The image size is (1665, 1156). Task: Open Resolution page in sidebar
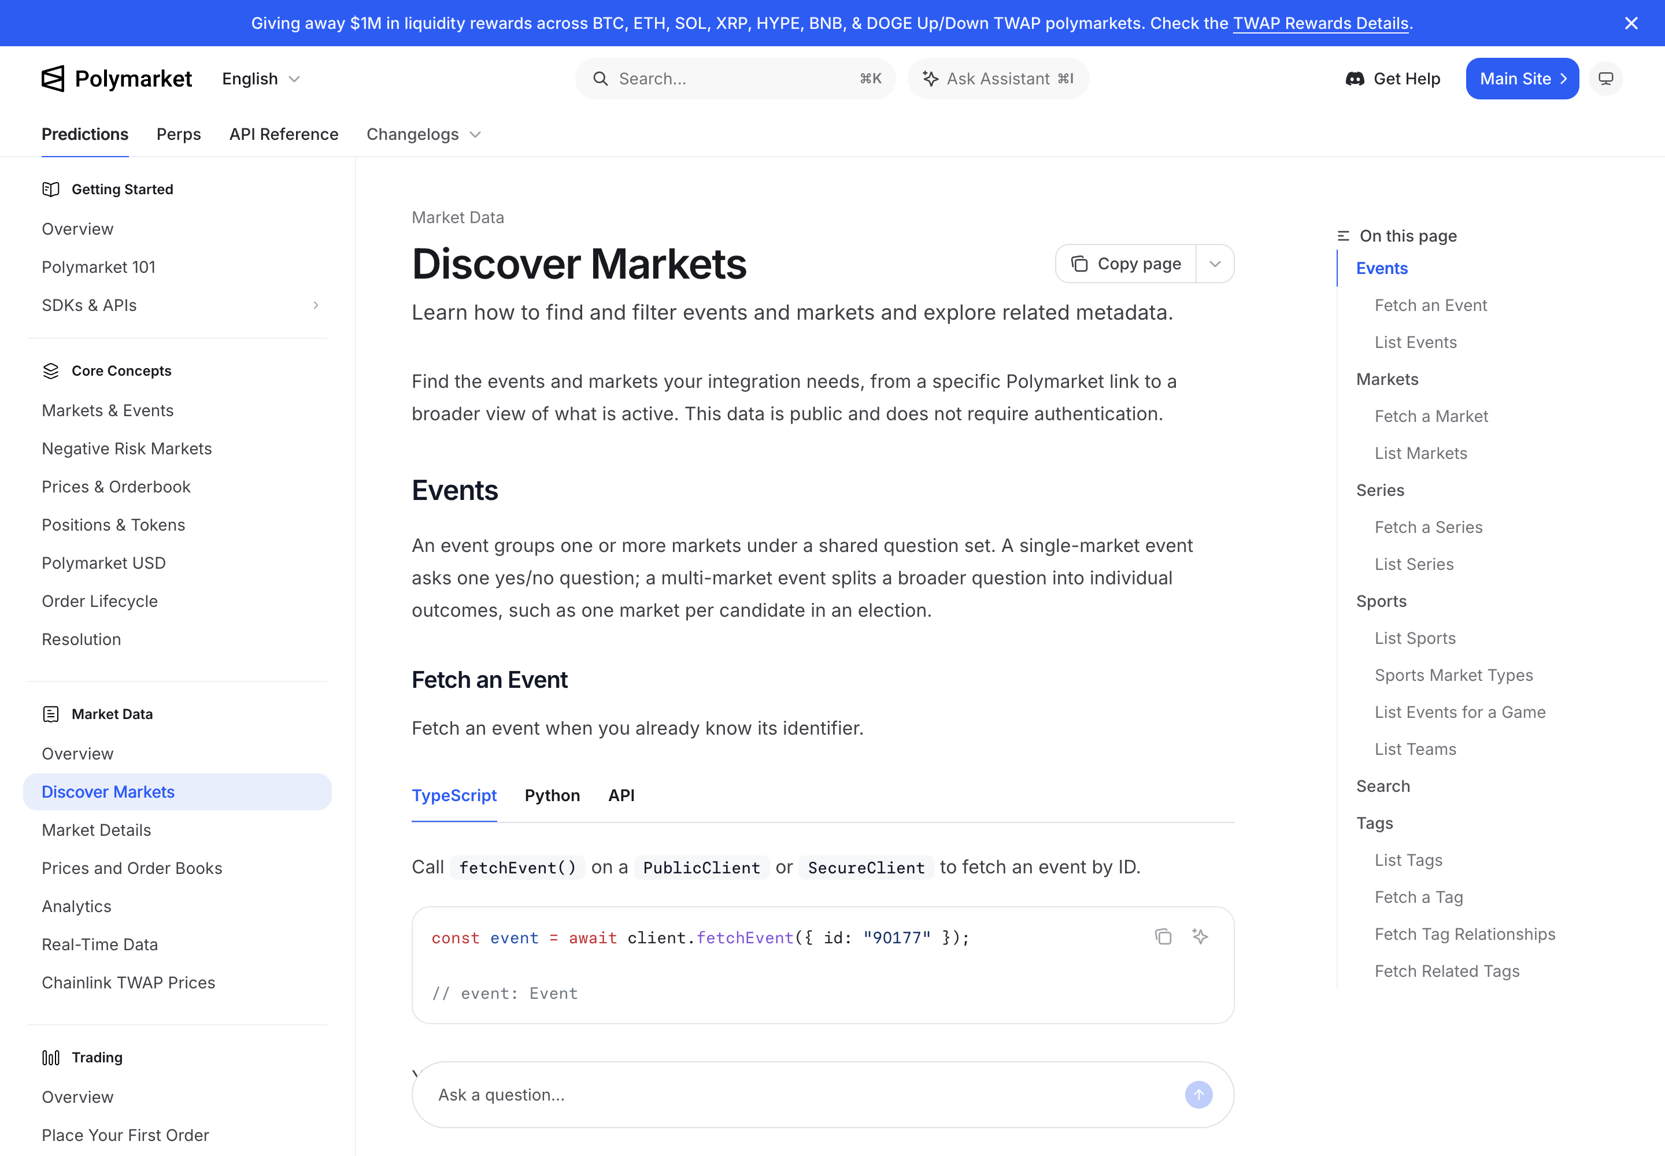coord(81,640)
